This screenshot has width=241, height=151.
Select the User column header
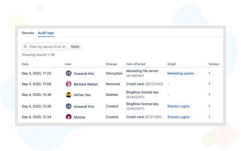(x=68, y=64)
